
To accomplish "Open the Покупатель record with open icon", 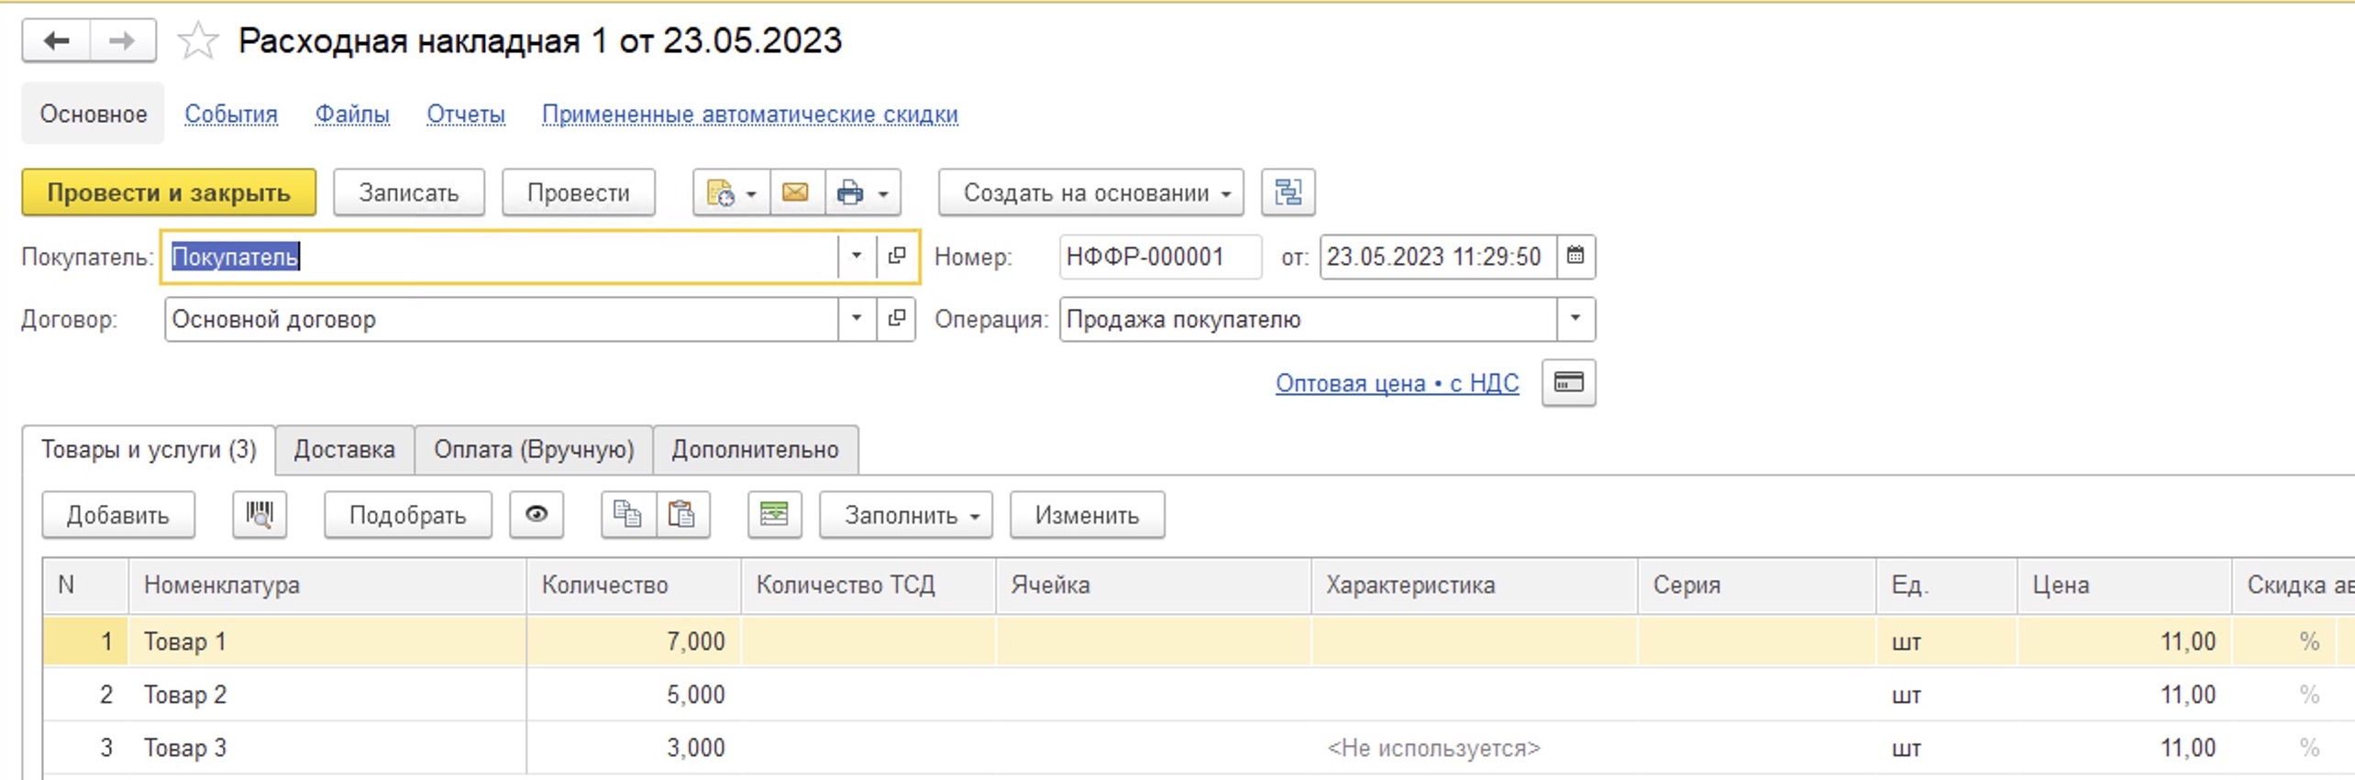I will coord(896,257).
